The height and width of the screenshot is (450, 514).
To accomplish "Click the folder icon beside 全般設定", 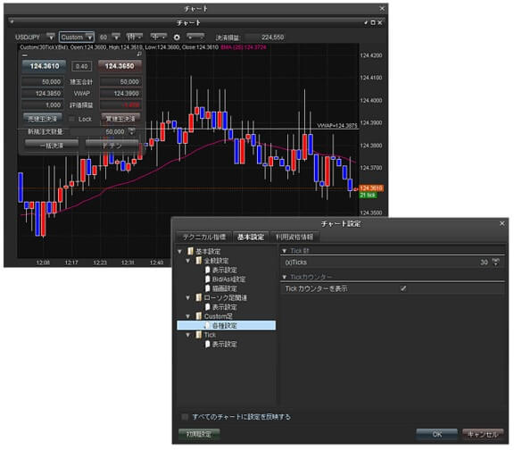I will [198, 261].
